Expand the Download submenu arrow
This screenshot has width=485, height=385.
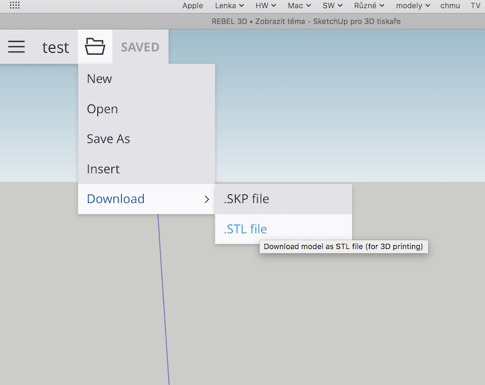pos(206,200)
